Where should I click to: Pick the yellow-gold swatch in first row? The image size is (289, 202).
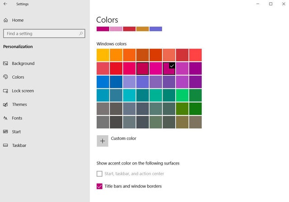103,55
